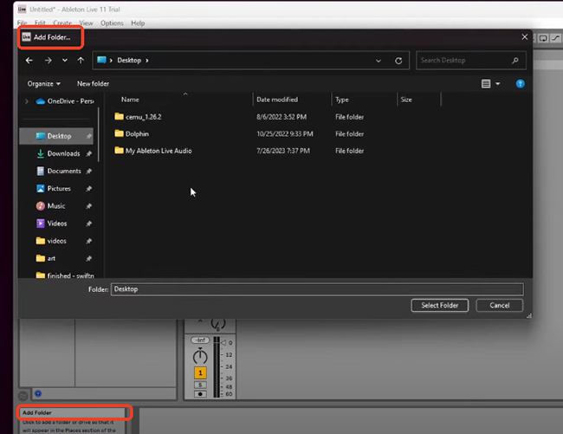
Task: Open the blue help icon
Action: 521,84
